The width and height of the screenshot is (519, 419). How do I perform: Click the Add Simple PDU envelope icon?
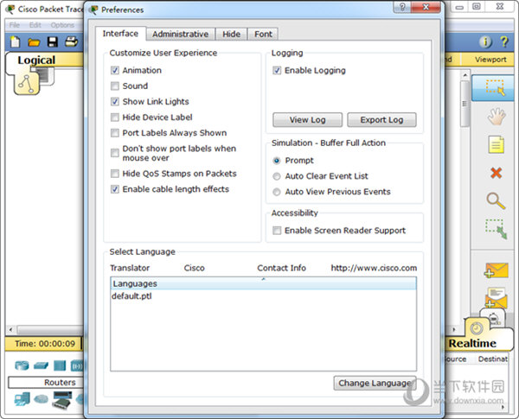pos(496,270)
